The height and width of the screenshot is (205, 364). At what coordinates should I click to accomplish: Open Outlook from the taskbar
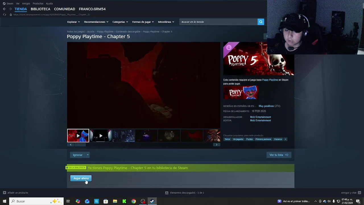pyautogui.click(x=87, y=201)
